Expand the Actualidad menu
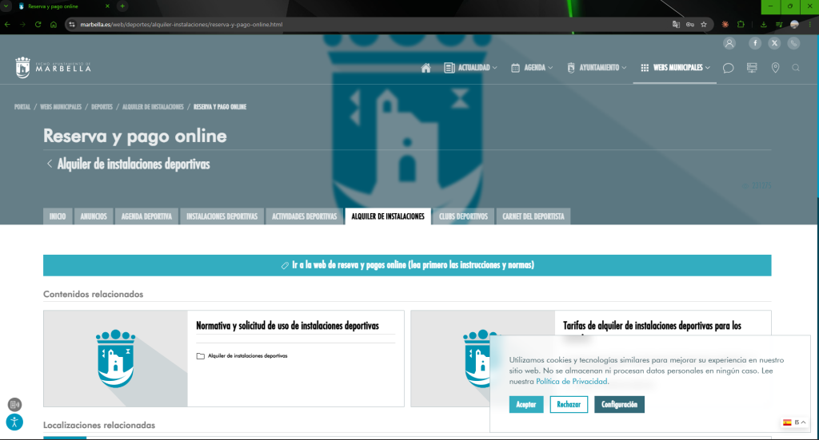 pyautogui.click(x=470, y=68)
